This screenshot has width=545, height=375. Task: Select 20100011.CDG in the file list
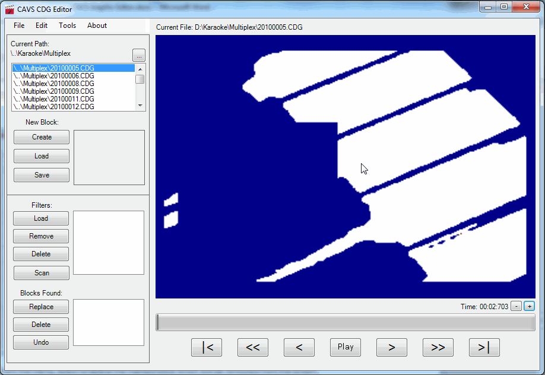click(x=74, y=98)
